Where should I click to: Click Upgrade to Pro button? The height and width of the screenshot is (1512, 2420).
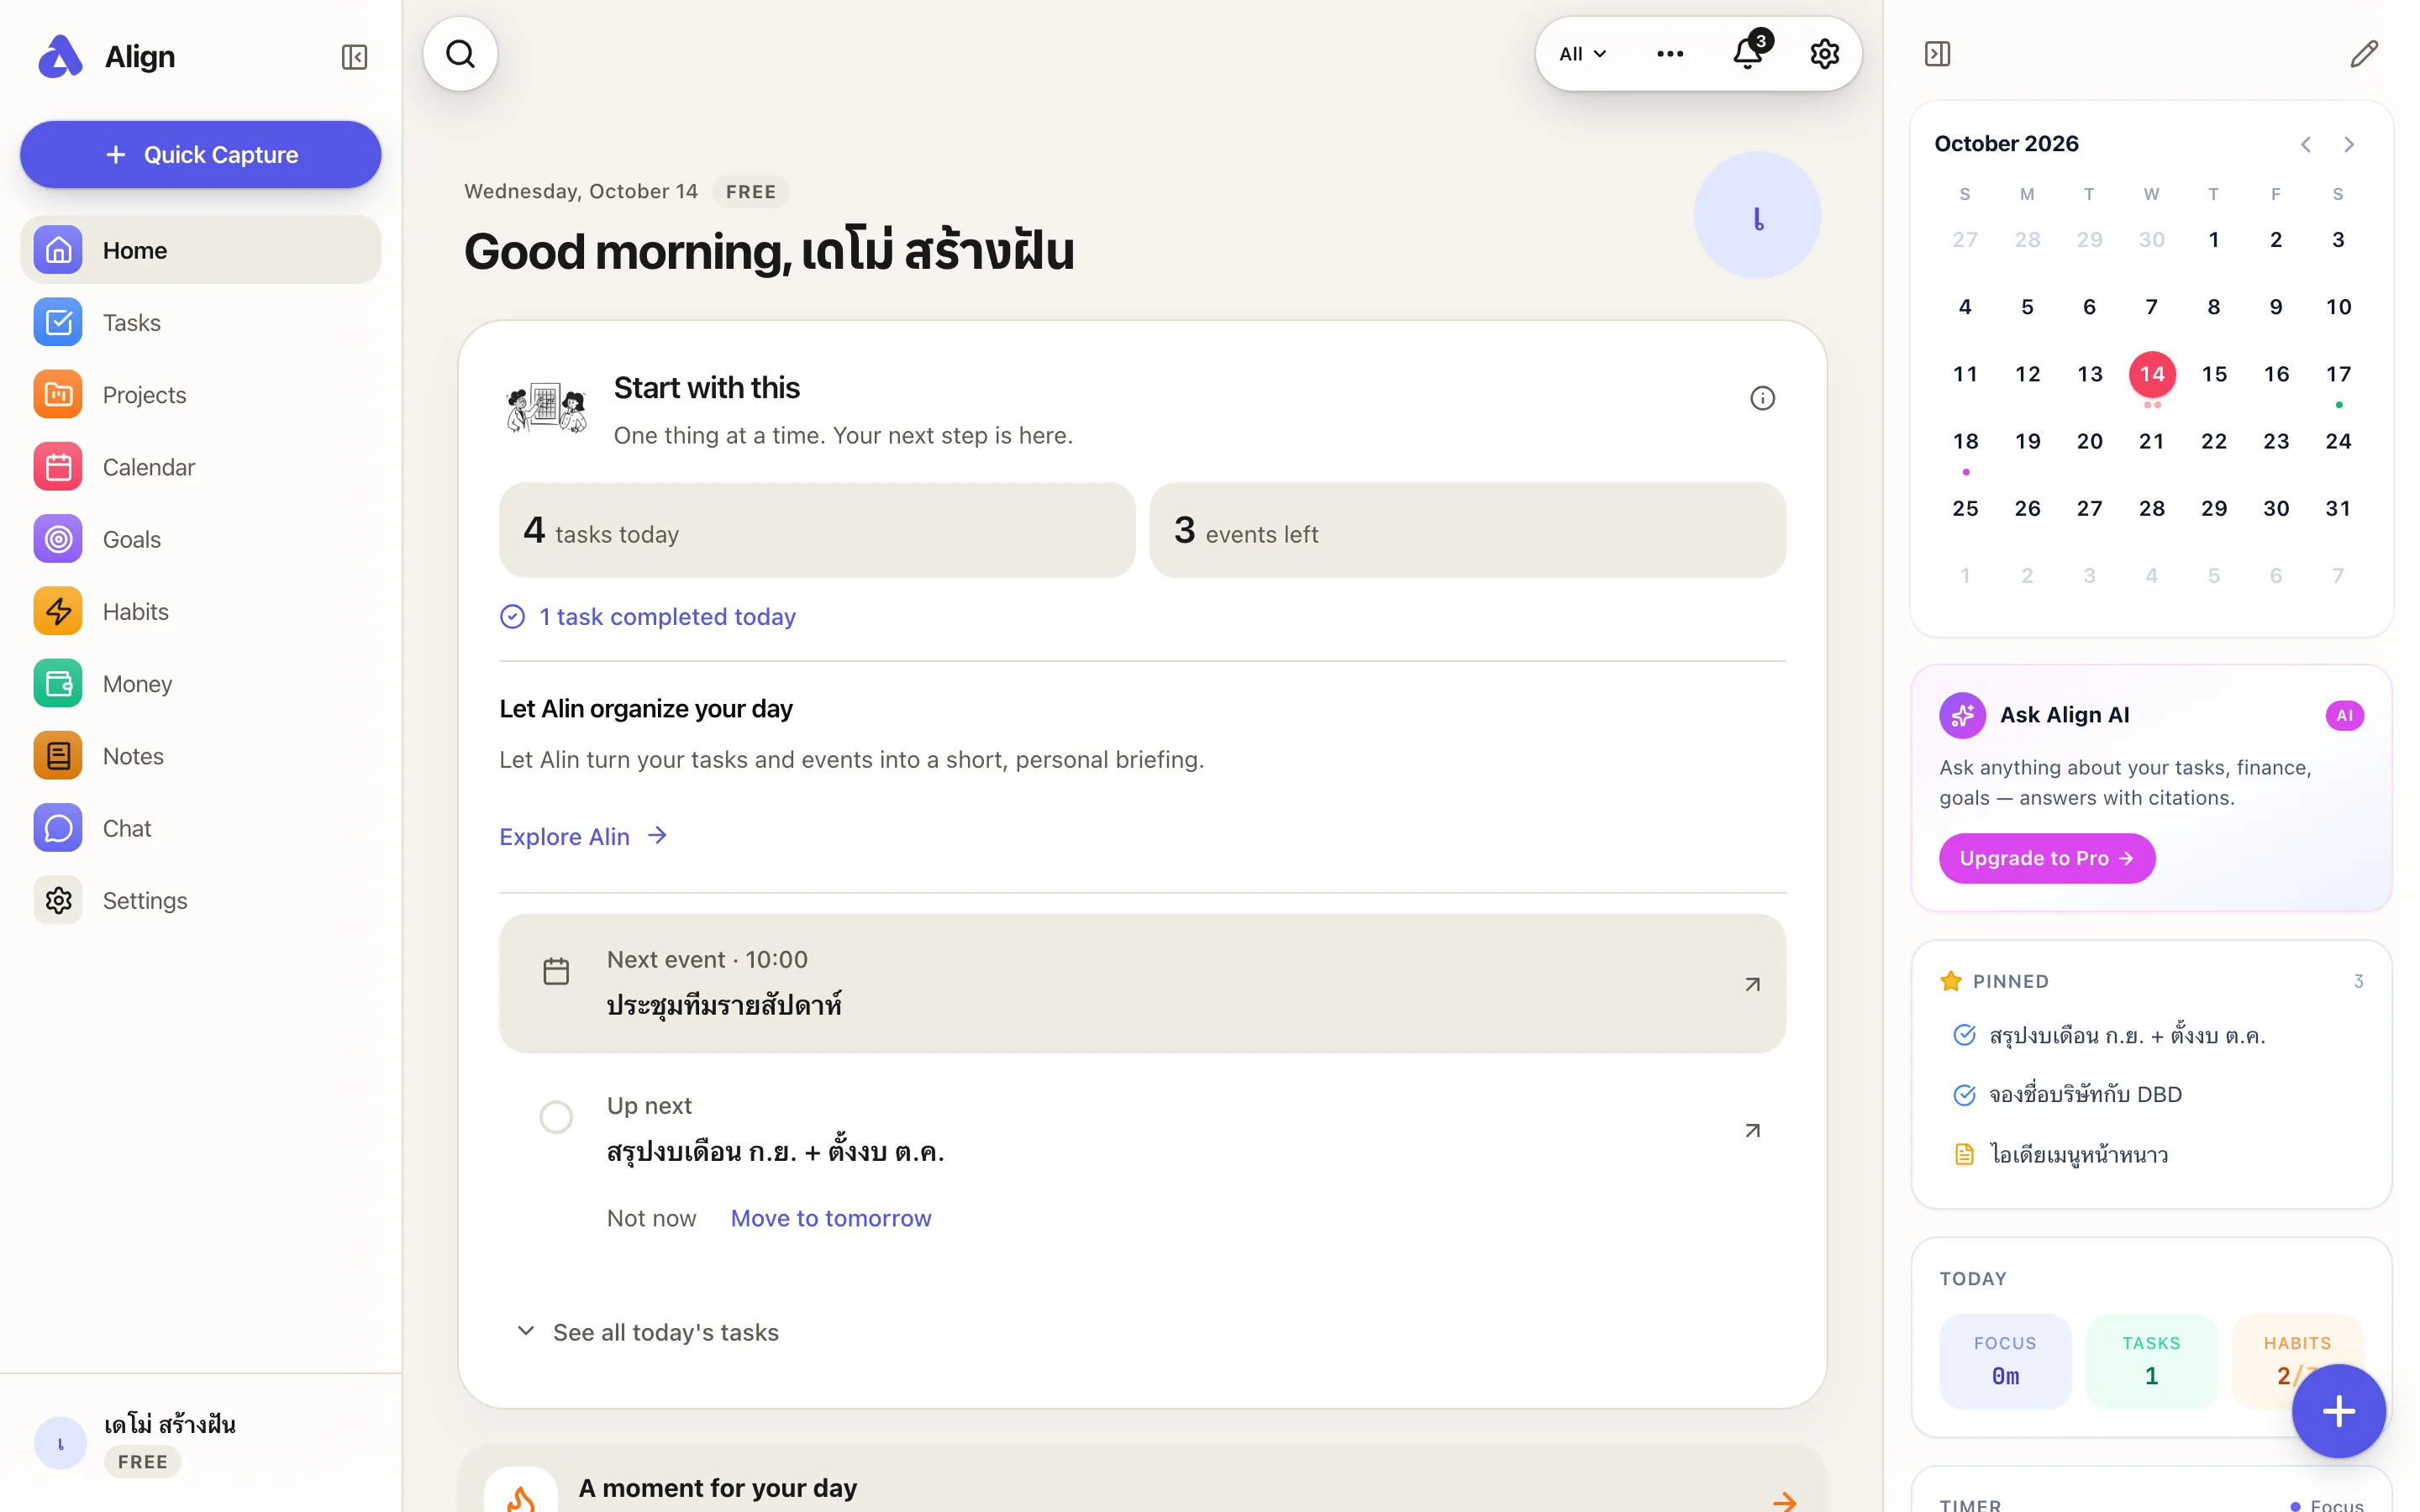click(2046, 858)
